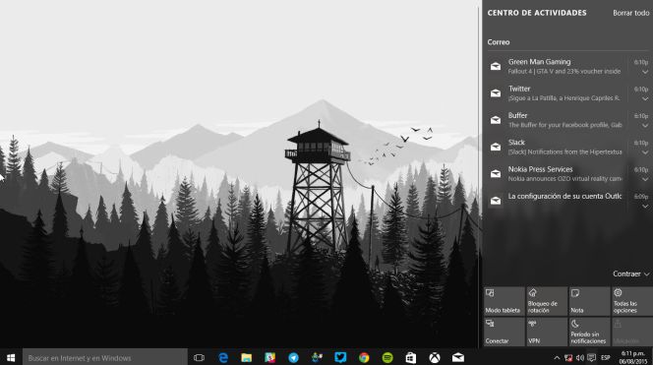Viewport: 653px width, 365px height.
Task: Switch the ESP input language indicator
Action: click(605, 358)
